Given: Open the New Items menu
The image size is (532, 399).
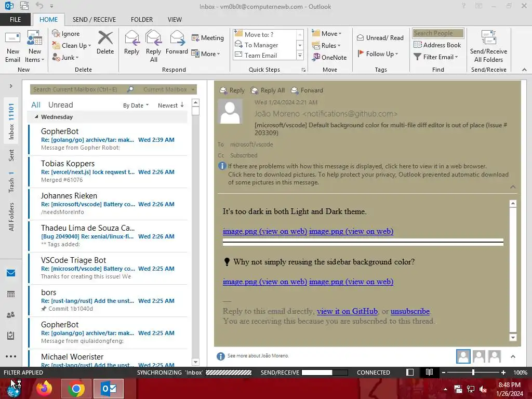Looking at the screenshot, I should 35,46.
